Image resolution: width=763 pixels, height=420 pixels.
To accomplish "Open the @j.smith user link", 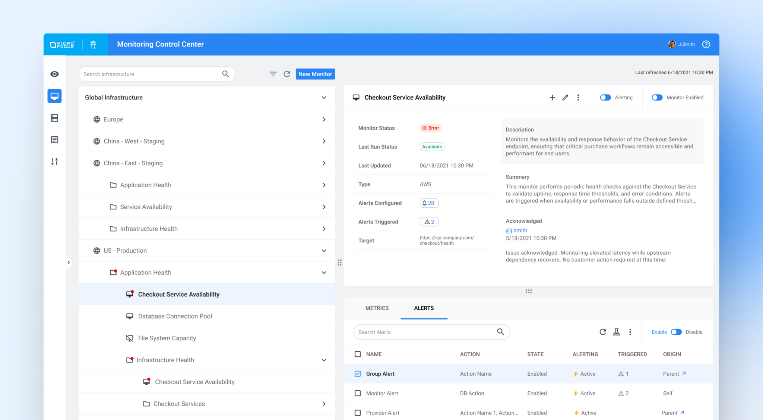I will (516, 230).
